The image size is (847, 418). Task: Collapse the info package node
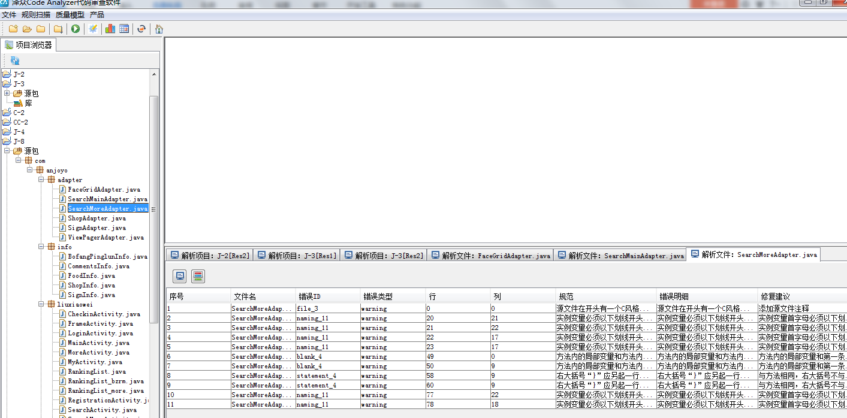click(x=41, y=247)
